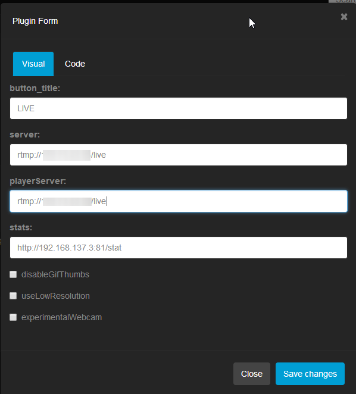Image resolution: width=356 pixels, height=394 pixels.
Task: Switch to the Code tab
Action: pos(75,64)
